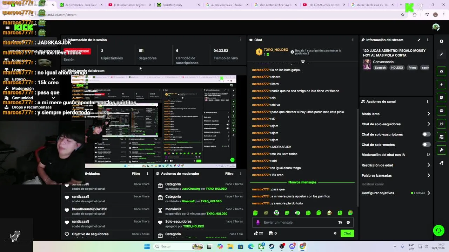Click the Prime tag
Viewport: 449px width, 252px height.
coord(412,68)
